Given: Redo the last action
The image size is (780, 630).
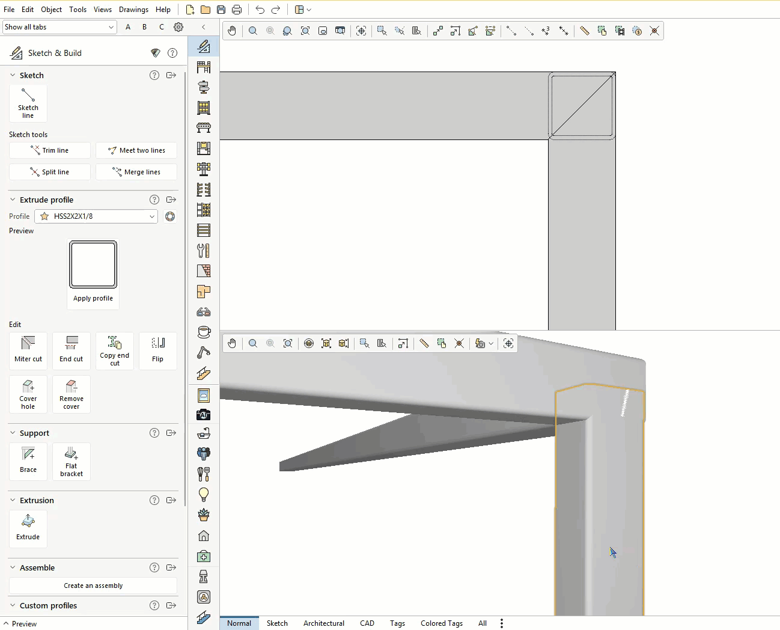Looking at the screenshot, I should pos(276,10).
